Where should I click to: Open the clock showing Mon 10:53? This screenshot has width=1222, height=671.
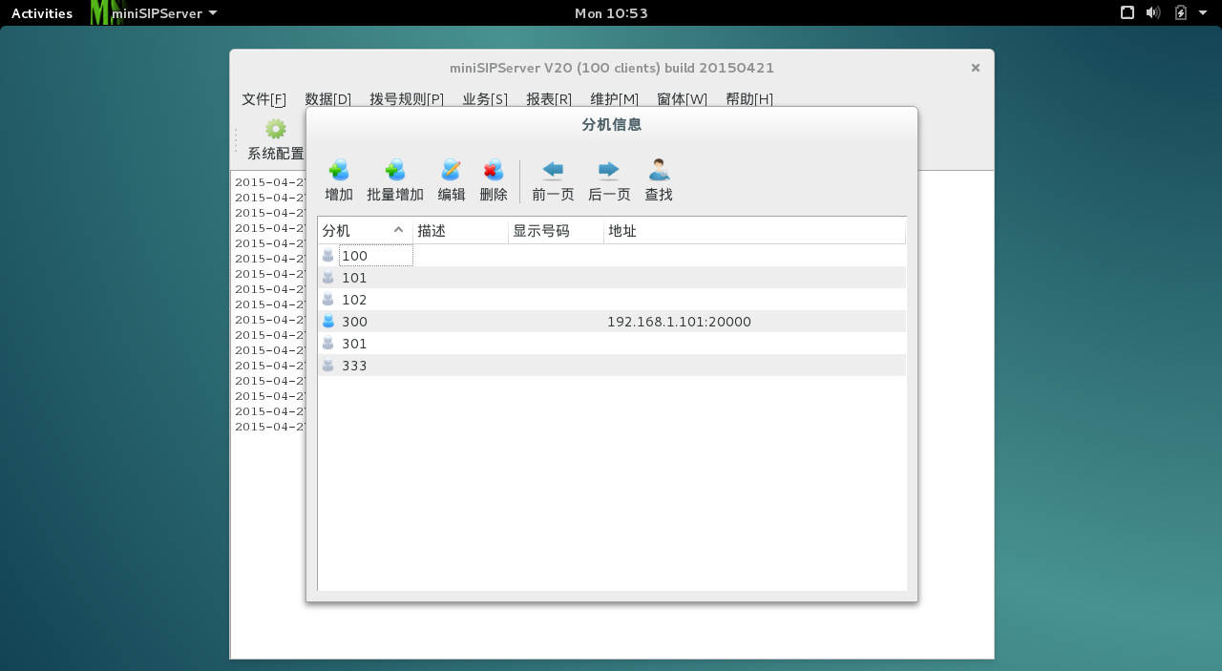coord(611,13)
